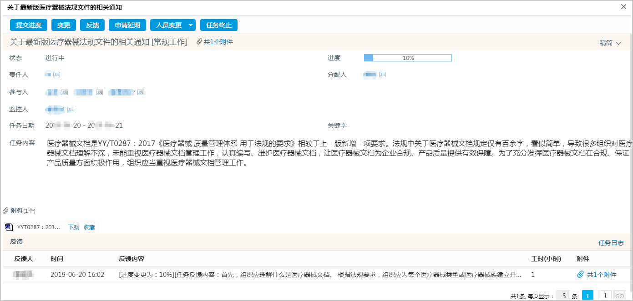Open the attachment paperclip icon in feedback row
The image size is (633, 301).
coord(582,274)
